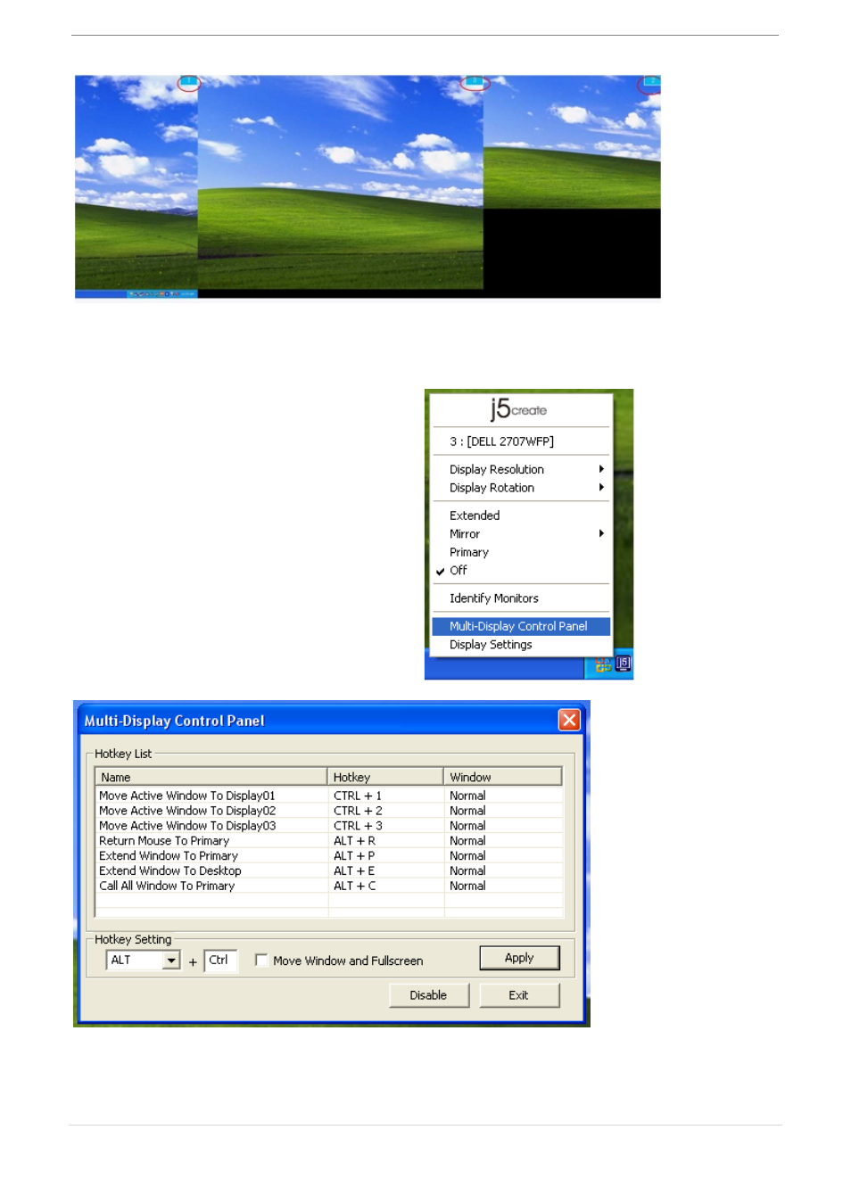851x1204 pixels.
Task: Click the colorful tray icon beside j5 icon
Action: (603, 664)
